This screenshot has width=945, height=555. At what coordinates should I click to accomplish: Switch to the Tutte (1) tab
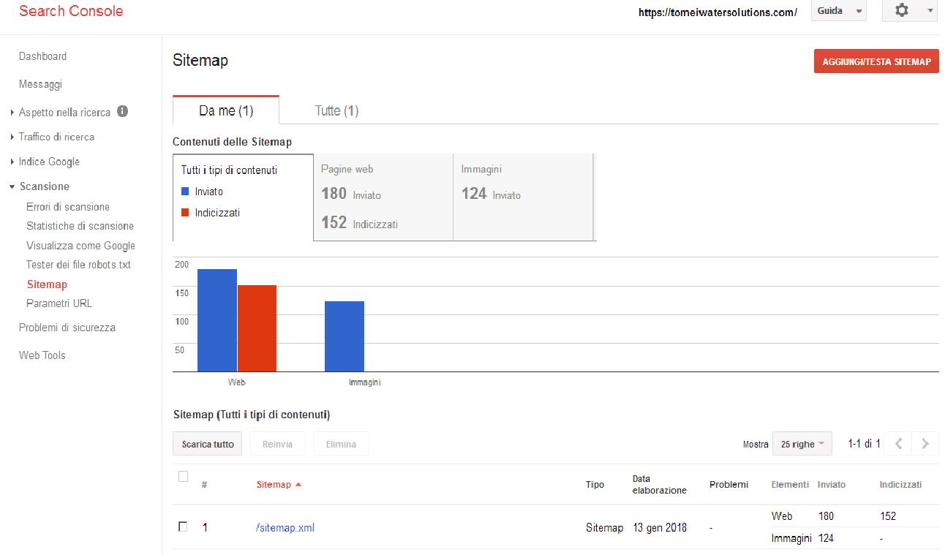336,110
